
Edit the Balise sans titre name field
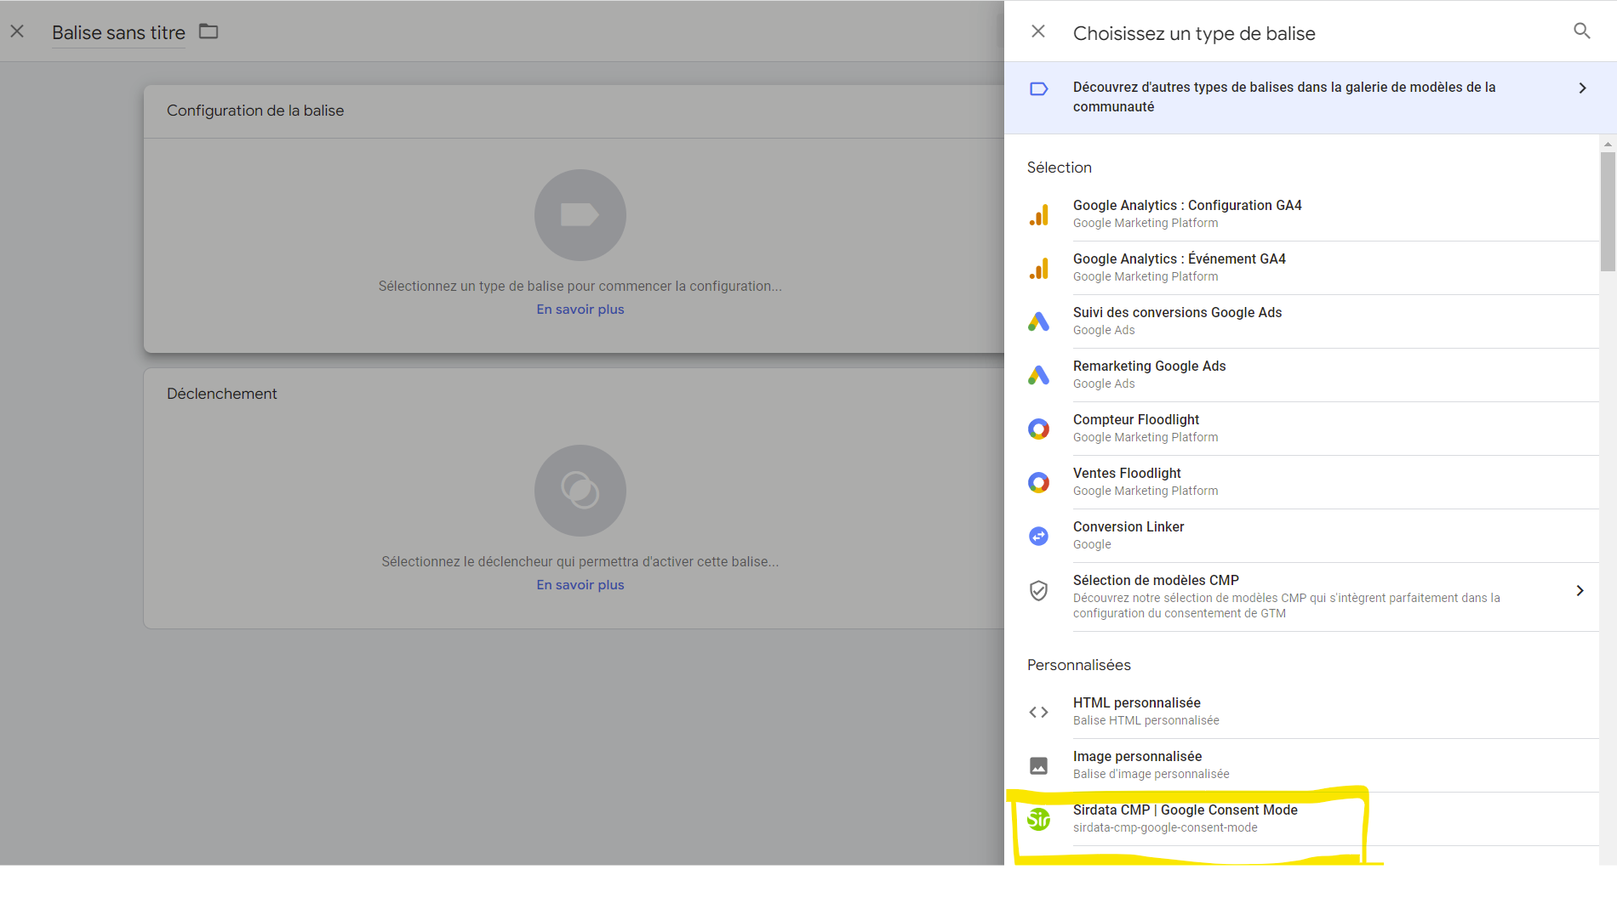coord(118,32)
